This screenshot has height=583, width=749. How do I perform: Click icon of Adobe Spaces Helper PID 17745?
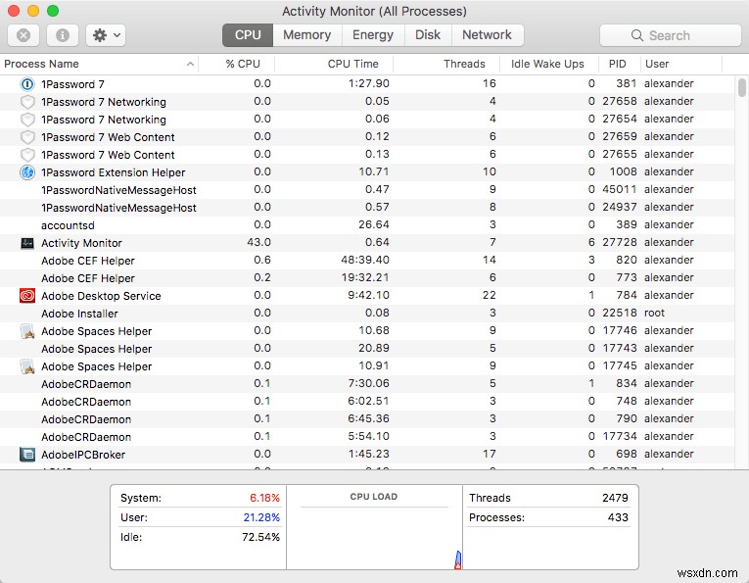coord(27,366)
